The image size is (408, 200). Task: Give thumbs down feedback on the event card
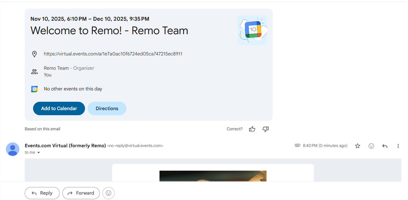click(x=265, y=129)
